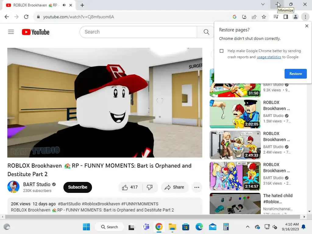Image resolution: width=312 pixels, height=234 pixels.
Task: Reload the page
Action: tap(26, 17)
